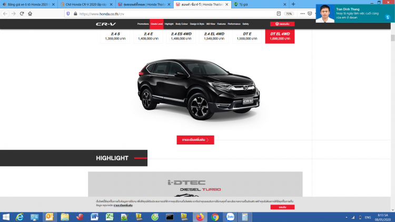Screen dimensions: 395x222
Task: Go back to the previous page
Action: click(5, 14)
